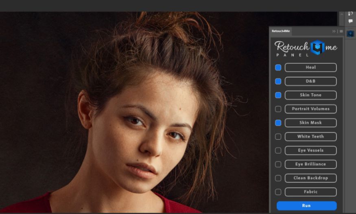The width and height of the screenshot is (356, 214).
Task: Click the Skin Mask button
Action: pos(310,123)
